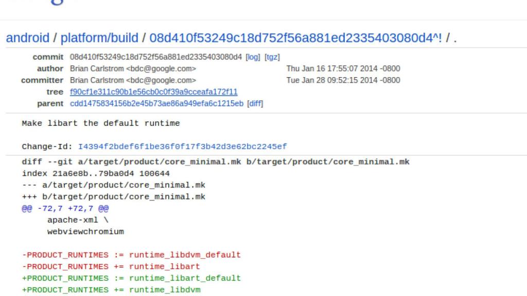Go to the platform/build repository breadcrumb

coord(99,38)
